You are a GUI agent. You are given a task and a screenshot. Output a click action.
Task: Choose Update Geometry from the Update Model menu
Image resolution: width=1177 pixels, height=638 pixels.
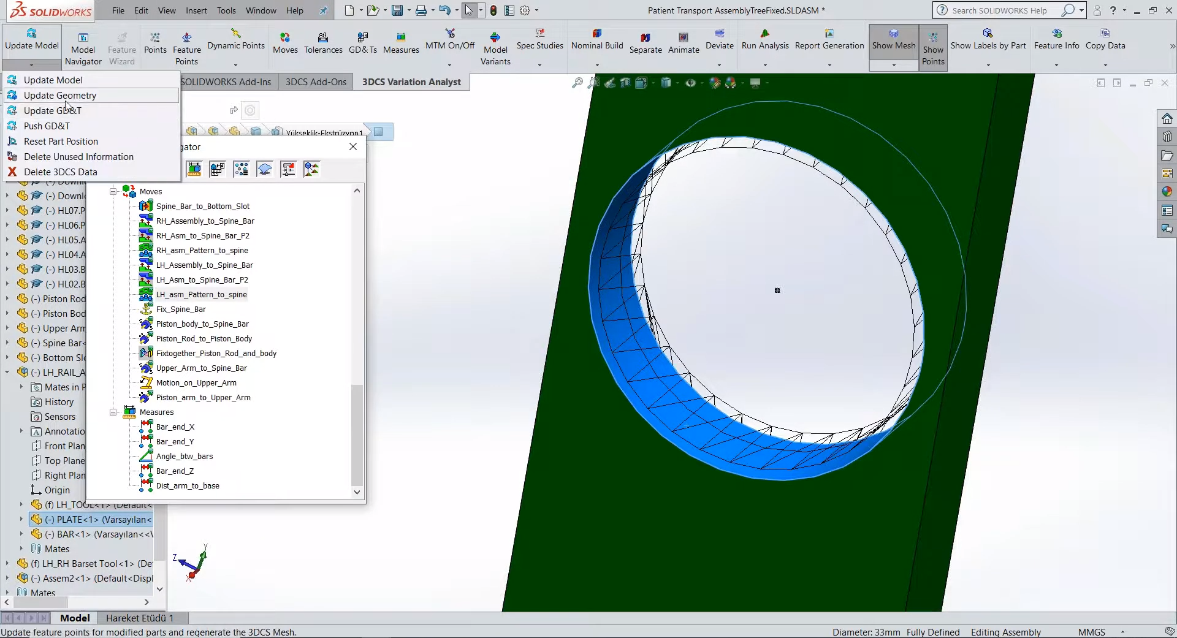coord(59,95)
